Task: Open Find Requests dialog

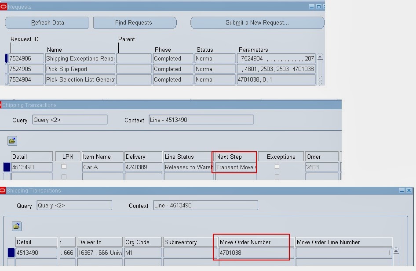Action: click(135, 22)
